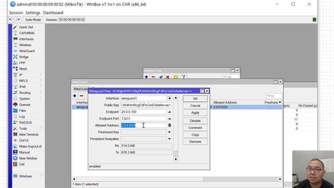Click Cancel in peer dialog
This screenshot has height=188, width=334.
195,105
